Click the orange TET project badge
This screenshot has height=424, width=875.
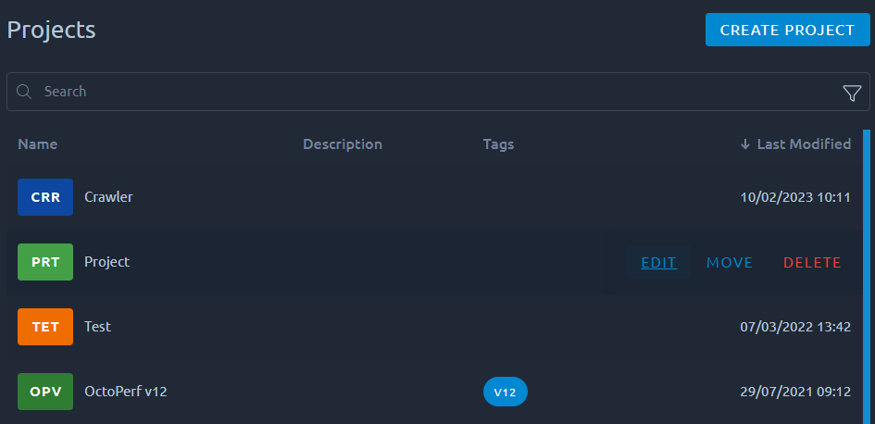[x=45, y=327]
